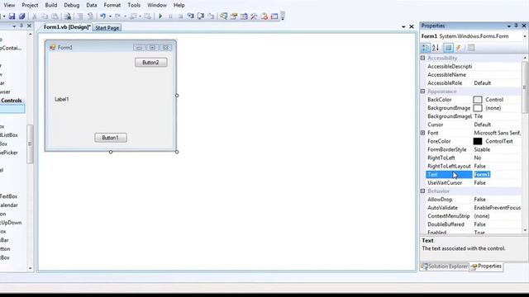Viewport: 529px width, 297px height.
Task: Click the Events lightning bolt icon
Action: point(459,48)
